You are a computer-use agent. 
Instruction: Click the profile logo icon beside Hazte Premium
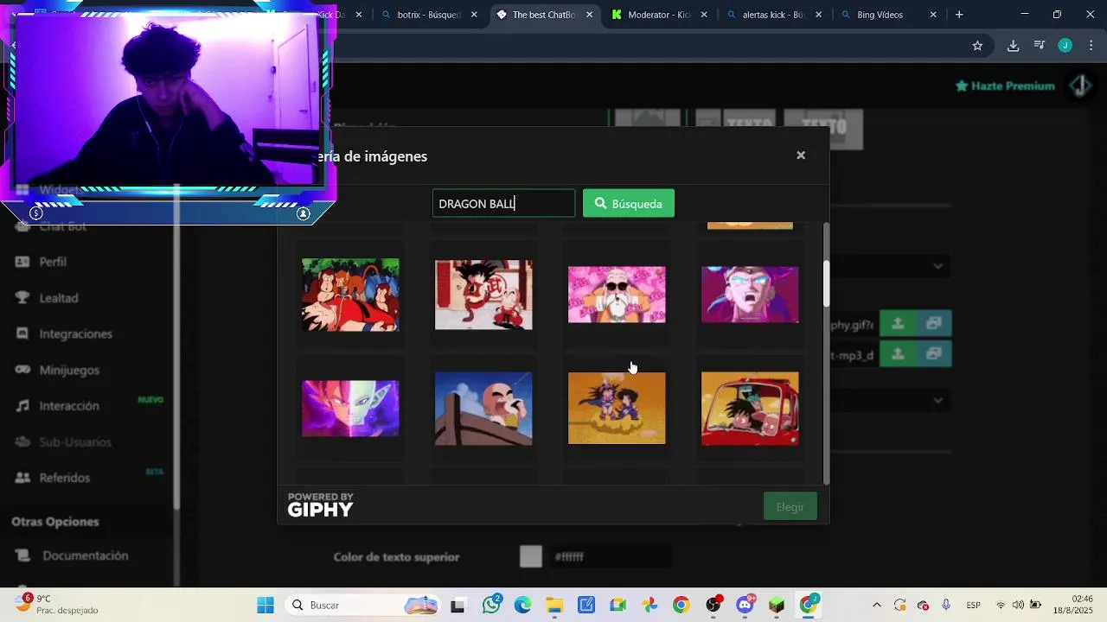point(1080,86)
